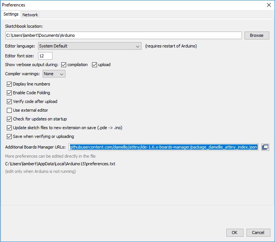Confirm preferences with OK
Viewport: 275px width, 242px height.
pyautogui.click(x=234, y=233)
